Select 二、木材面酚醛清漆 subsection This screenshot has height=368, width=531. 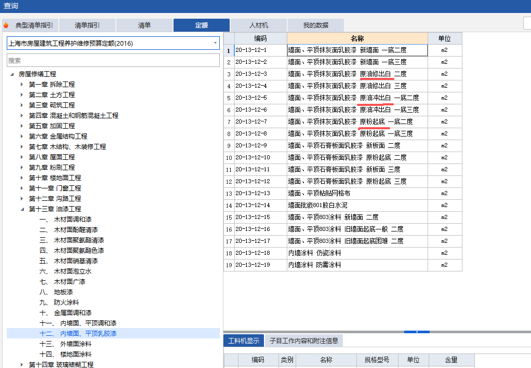pyautogui.click(x=69, y=230)
